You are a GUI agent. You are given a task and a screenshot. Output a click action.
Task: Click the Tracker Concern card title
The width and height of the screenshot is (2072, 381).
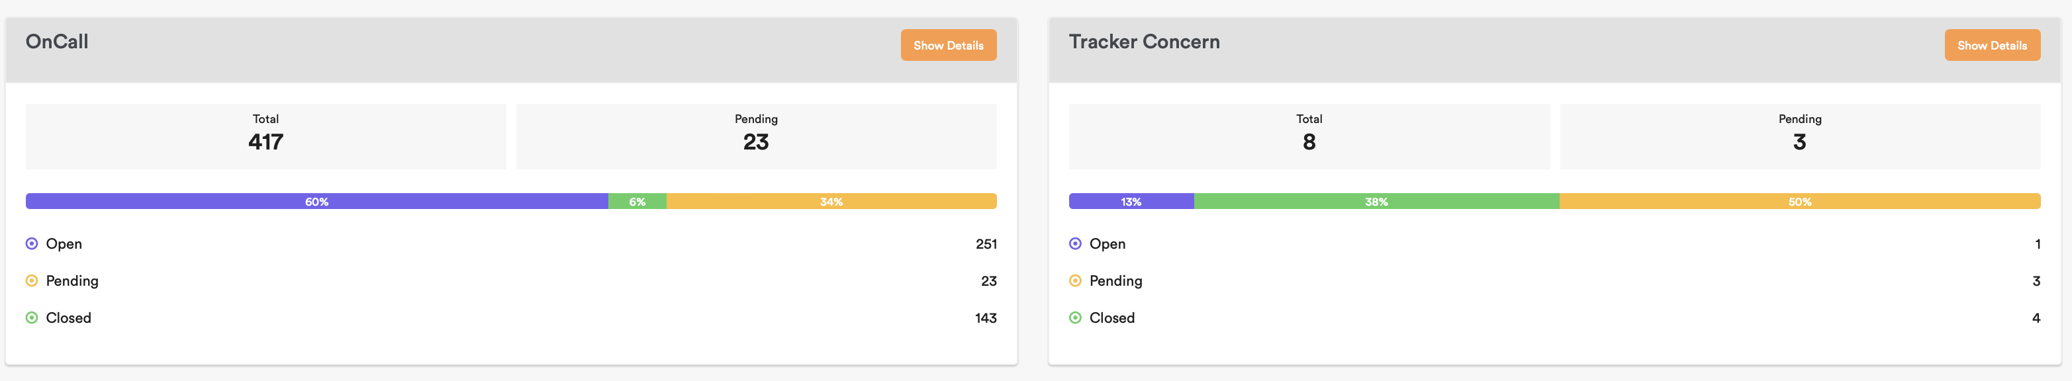[x=1144, y=42]
